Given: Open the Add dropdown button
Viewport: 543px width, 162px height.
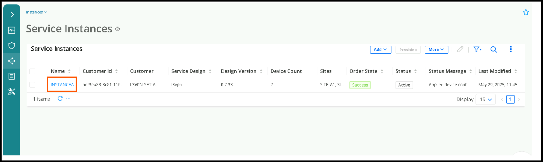Looking at the screenshot, I should 380,50.
